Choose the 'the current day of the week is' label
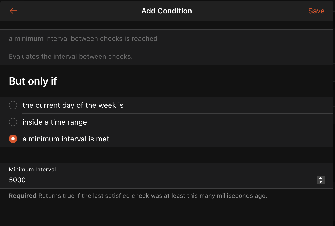Screen dimensions: 335x226 pos(73,105)
